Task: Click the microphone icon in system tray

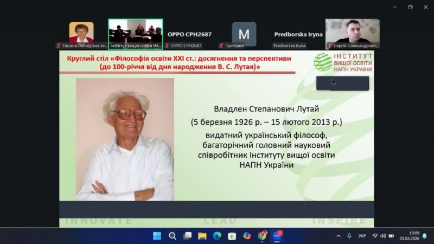Action: point(350,236)
